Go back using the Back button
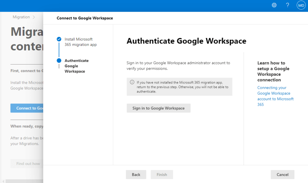The image size is (308, 183). [x=136, y=174]
